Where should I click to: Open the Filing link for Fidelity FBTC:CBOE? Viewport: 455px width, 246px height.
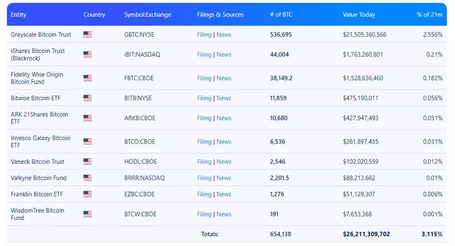tap(204, 78)
